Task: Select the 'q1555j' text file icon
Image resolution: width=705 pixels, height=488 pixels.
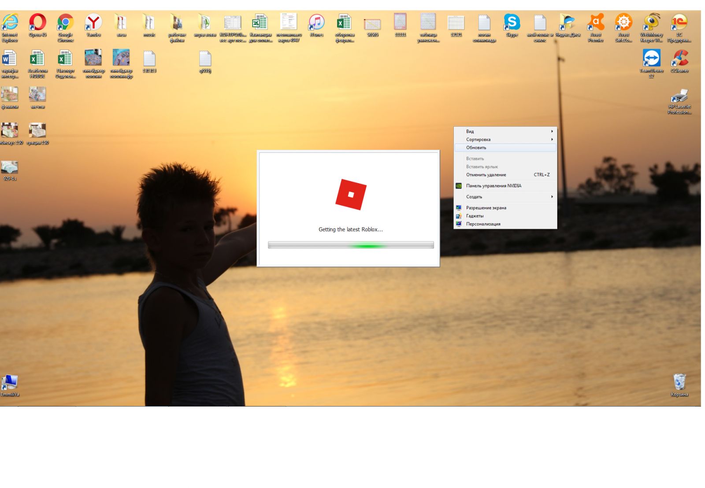Action: (x=205, y=61)
